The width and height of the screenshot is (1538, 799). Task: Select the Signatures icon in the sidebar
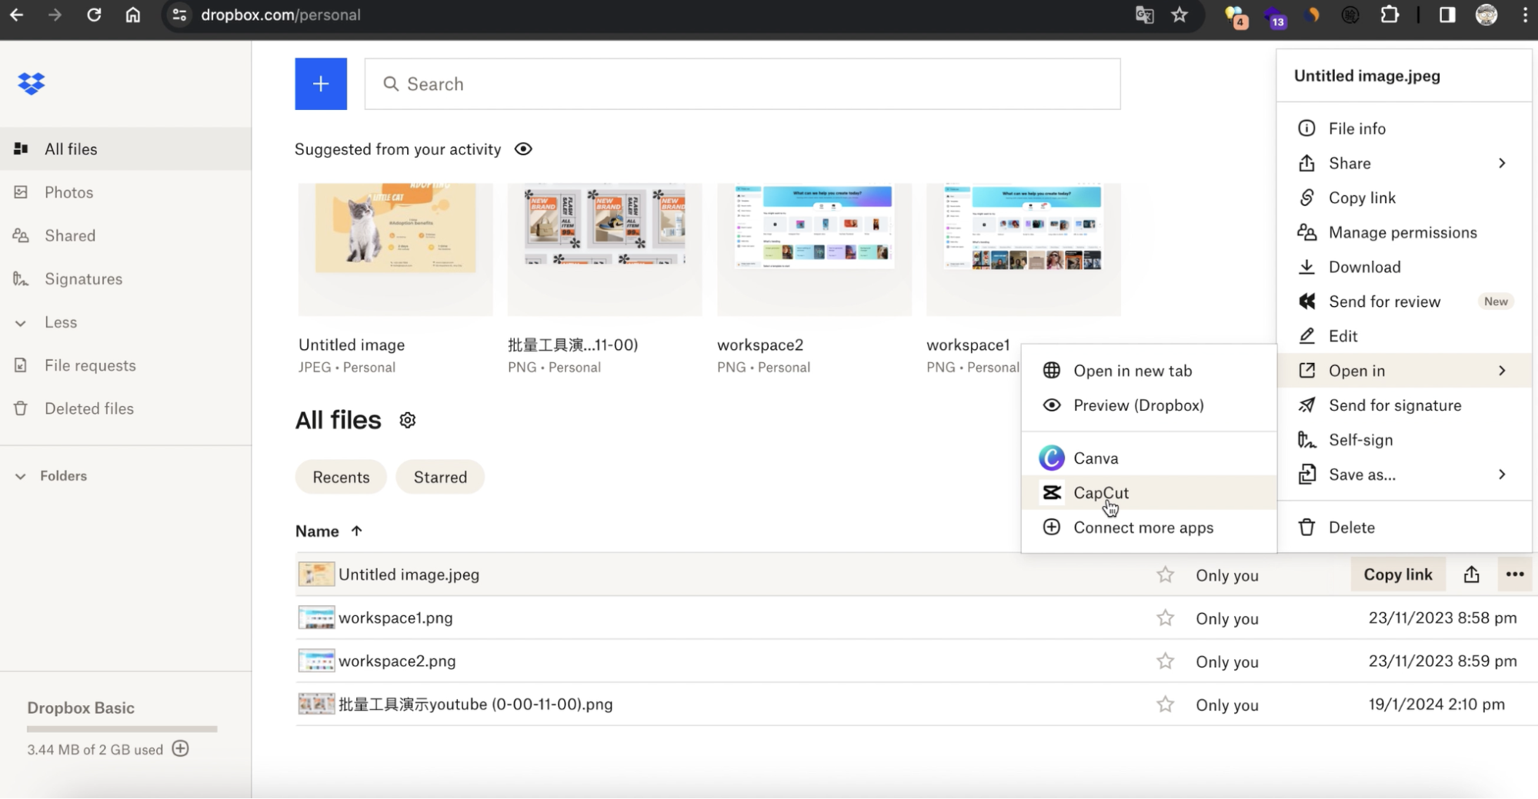(x=21, y=279)
